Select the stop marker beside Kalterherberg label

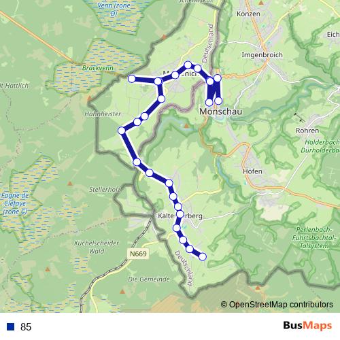pos(180,214)
